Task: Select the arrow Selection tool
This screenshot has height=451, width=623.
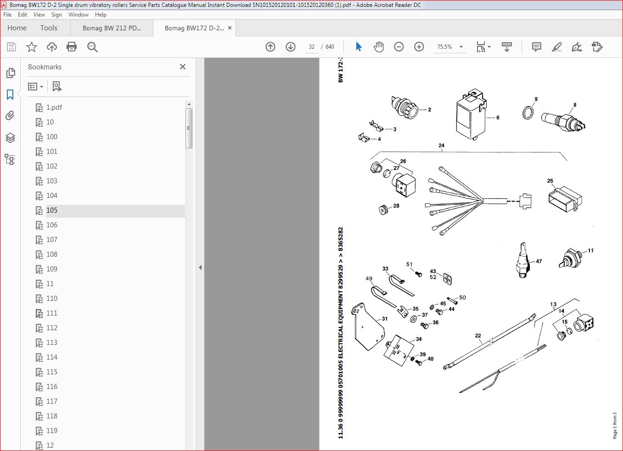Action: (x=359, y=47)
